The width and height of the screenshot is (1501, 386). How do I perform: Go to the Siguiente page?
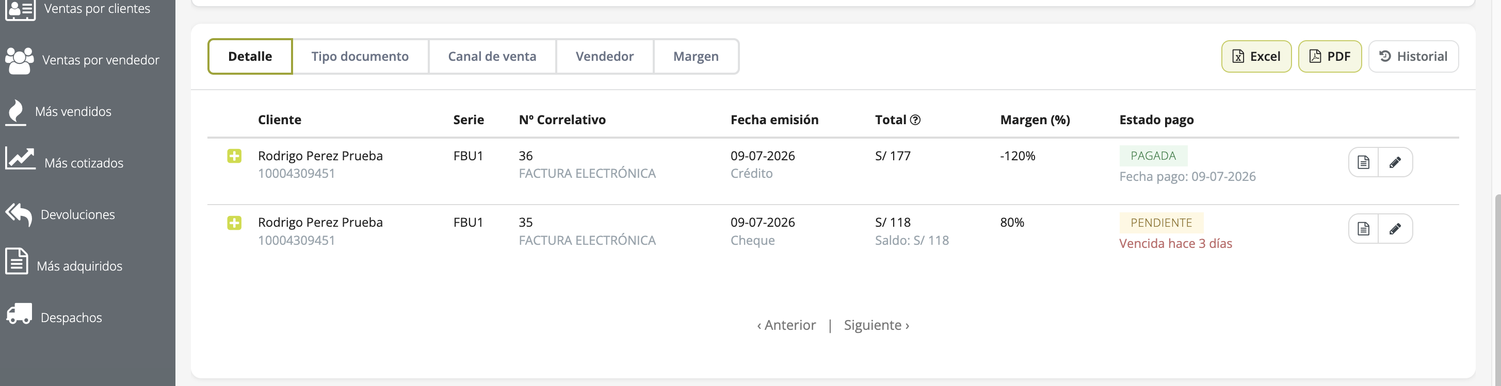(876, 325)
